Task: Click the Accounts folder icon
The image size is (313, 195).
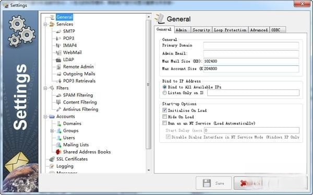Action: (x=52, y=117)
